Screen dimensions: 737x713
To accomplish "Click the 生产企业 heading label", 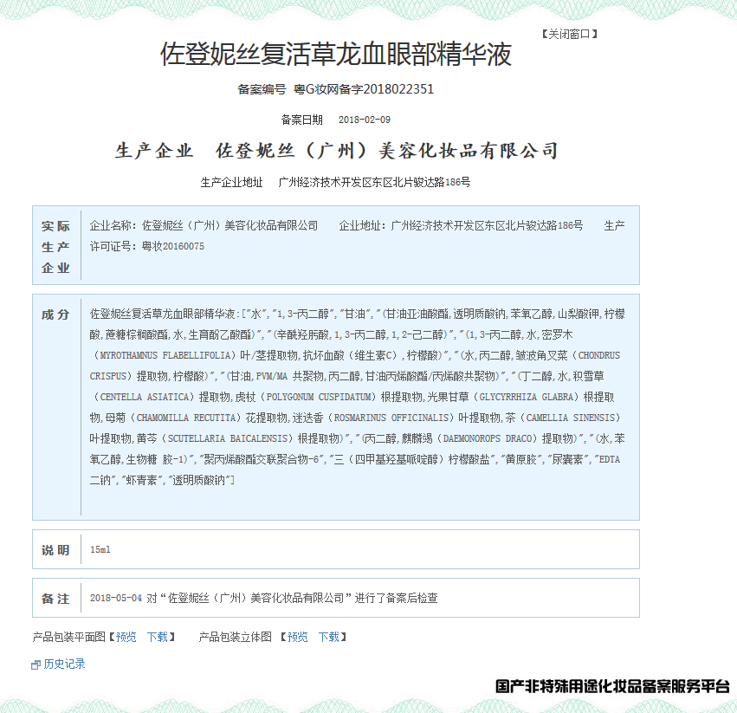I will click(154, 151).
